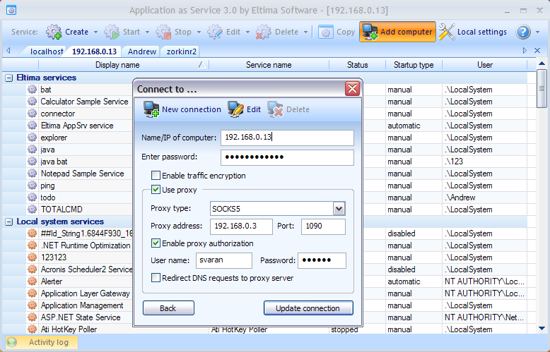Close the Connect to dialog

352,88
